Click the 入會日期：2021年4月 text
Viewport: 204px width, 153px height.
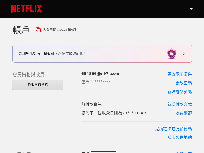59,30
